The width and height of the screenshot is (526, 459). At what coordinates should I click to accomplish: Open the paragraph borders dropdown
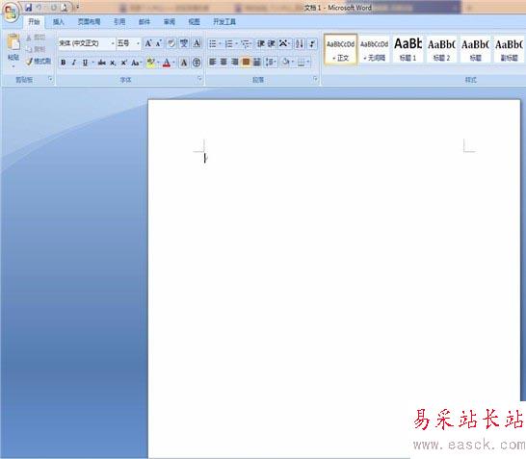308,62
